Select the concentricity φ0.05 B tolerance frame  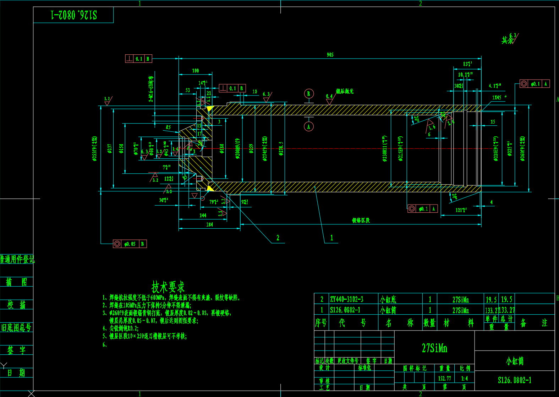pos(130,244)
